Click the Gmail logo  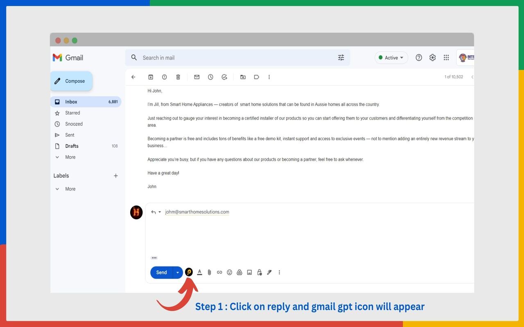tap(68, 58)
